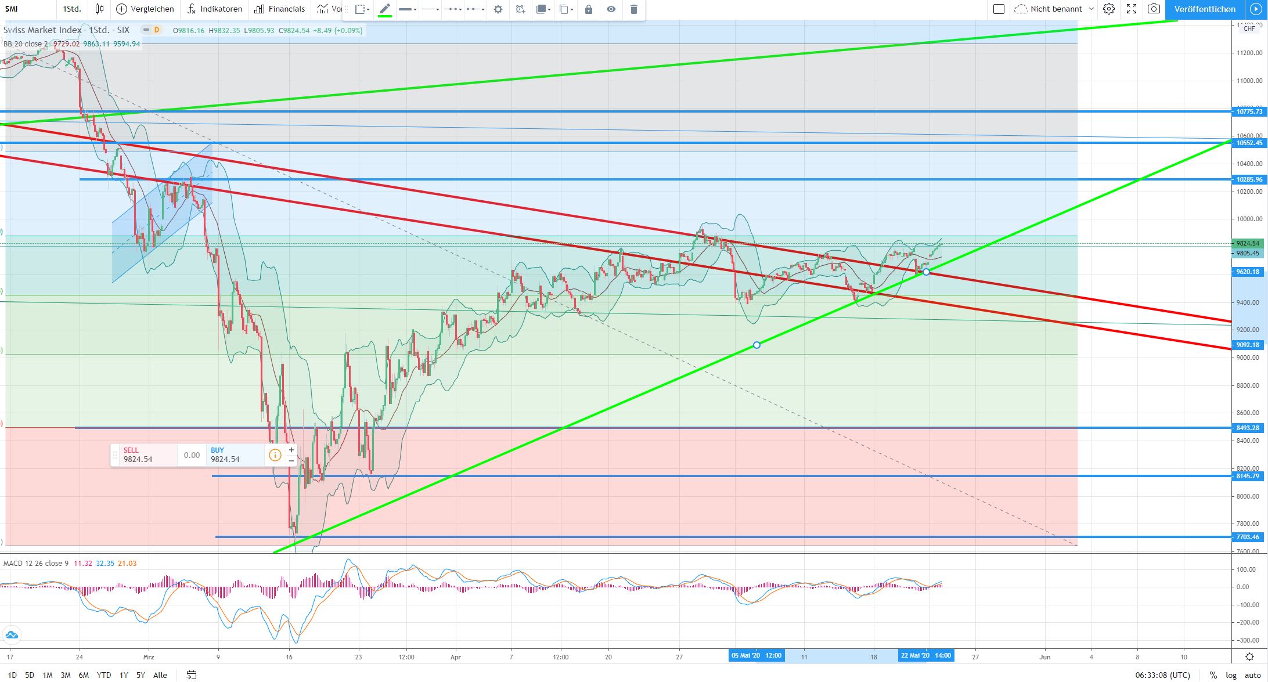Viewport: 1268px width, 682px height.
Task: Lock the selected drawing
Action: tap(589, 9)
